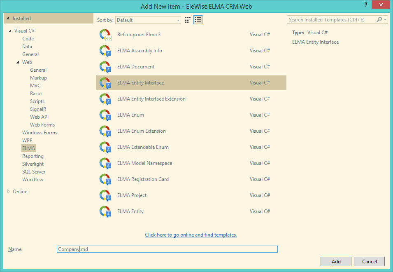The width and height of the screenshot is (393, 272).
Task: Click the Add button
Action: tap(336, 261)
